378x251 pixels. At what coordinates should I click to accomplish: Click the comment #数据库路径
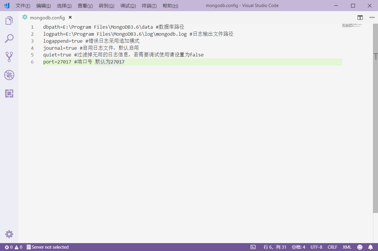[170, 27]
